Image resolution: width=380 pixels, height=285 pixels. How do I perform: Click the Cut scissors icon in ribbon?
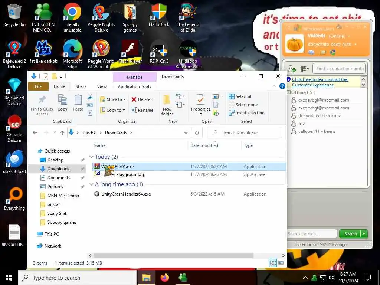pos(90,97)
